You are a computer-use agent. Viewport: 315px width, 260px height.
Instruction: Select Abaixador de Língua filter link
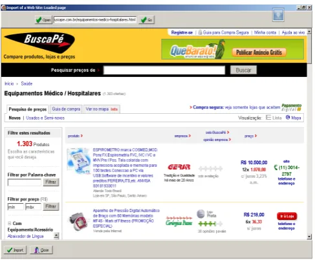pyautogui.click(x=25, y=236)
